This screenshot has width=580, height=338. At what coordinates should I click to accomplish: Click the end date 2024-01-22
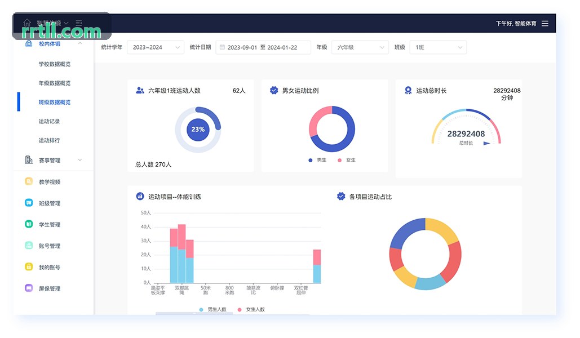point(282,47)
